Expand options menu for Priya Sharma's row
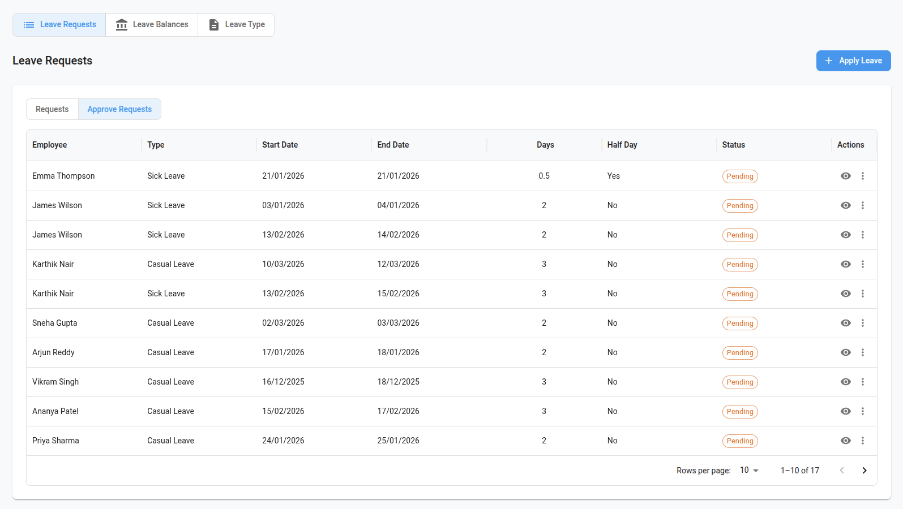The height and width of the screenshot is (509, 903). pos(862,441)
